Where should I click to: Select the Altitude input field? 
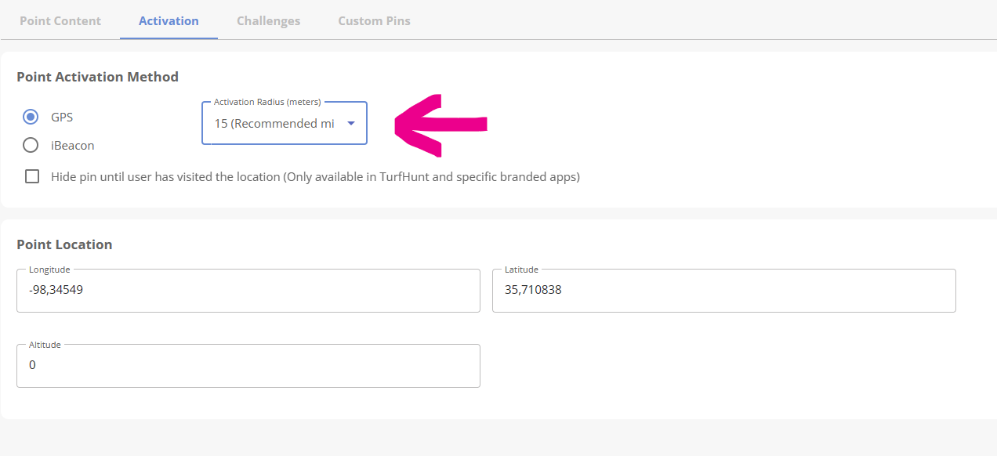pyautogui.click(x=248, y=366)
